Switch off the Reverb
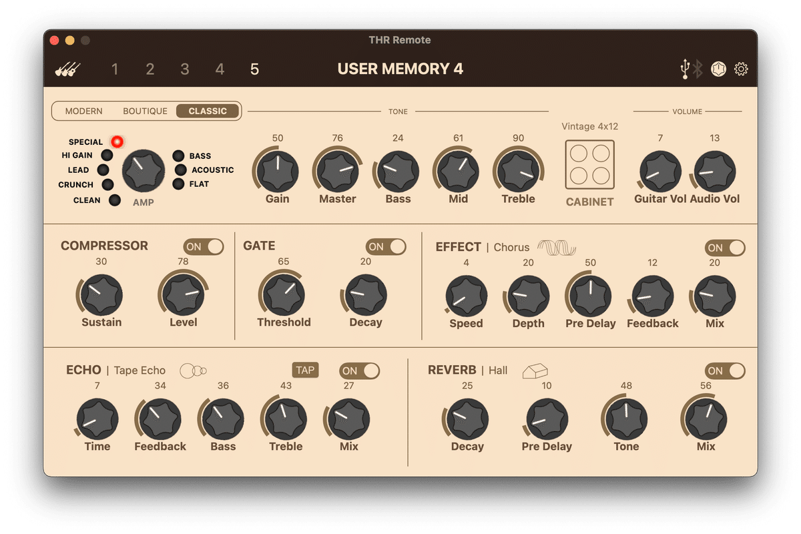801x534 pixels. [x=725, y=371]
